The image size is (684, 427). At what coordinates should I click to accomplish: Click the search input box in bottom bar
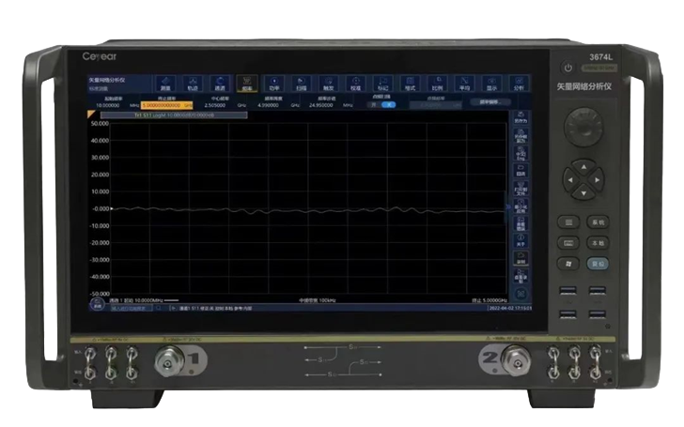(132, 308)
